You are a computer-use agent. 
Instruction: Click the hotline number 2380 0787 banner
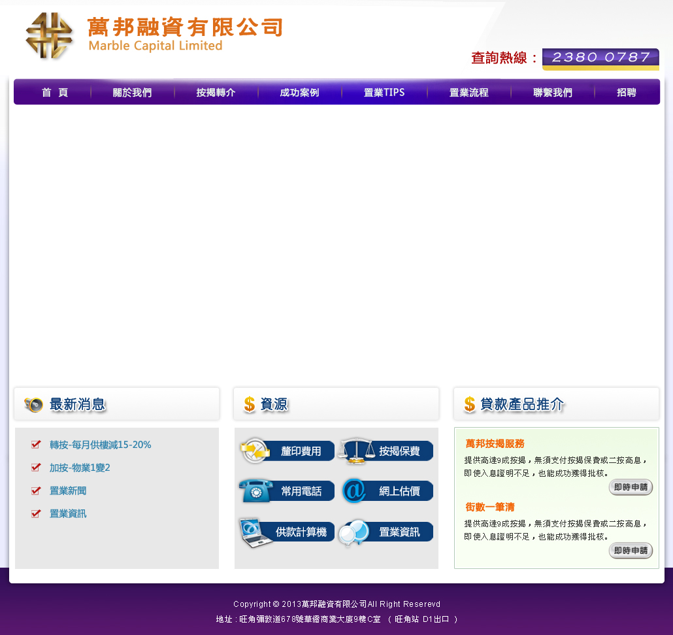[600, 58]
